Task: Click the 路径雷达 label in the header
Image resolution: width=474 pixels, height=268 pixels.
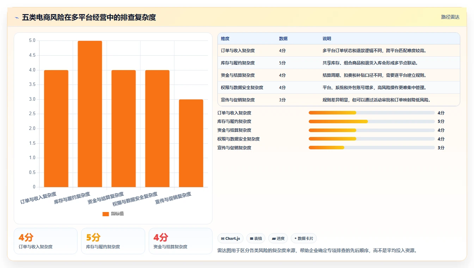Action: tap(450, 17)
